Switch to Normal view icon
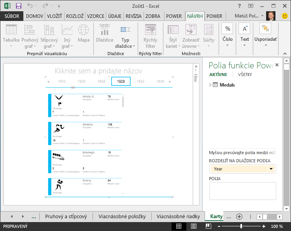This screenshot has width=291, height=231. pos(179,226)
